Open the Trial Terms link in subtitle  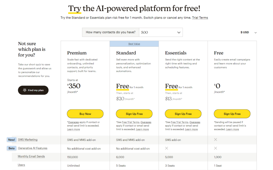200,18
